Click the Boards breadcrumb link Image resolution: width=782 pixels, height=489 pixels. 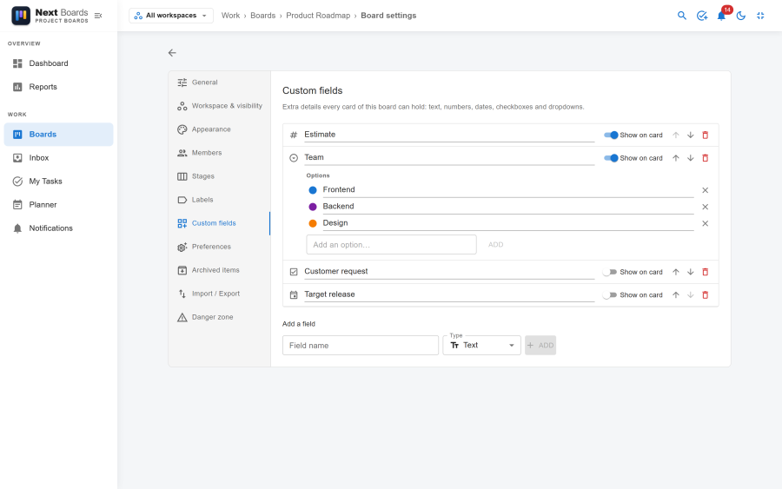tap(262, 16)
